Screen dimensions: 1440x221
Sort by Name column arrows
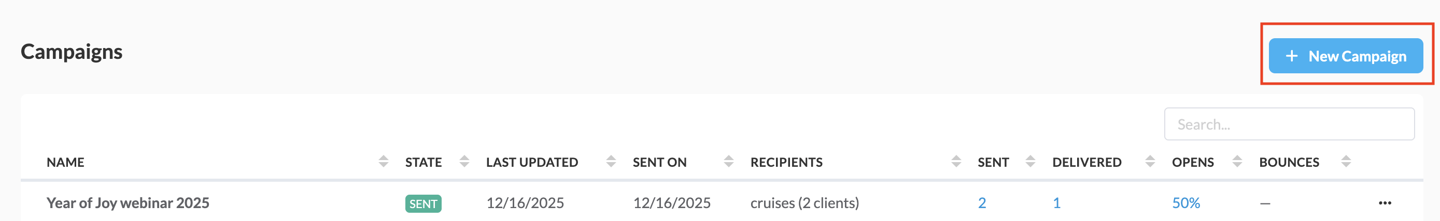pos(383,162)
